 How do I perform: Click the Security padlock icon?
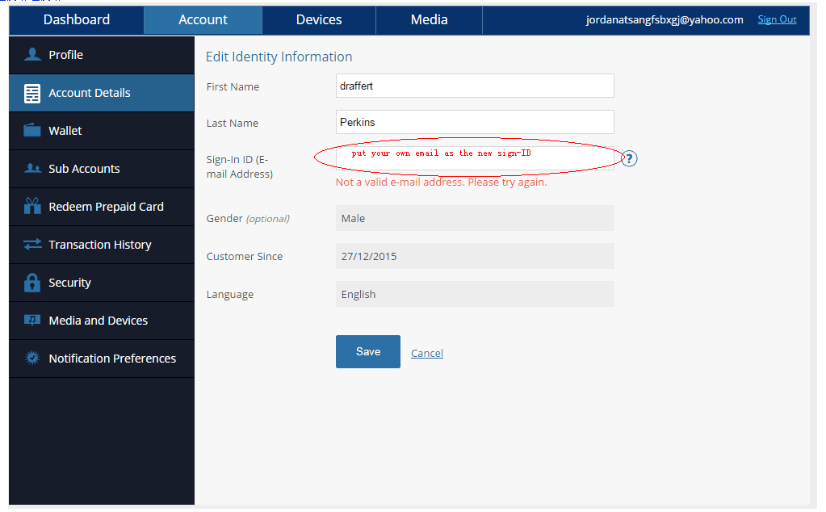(32, 283)
